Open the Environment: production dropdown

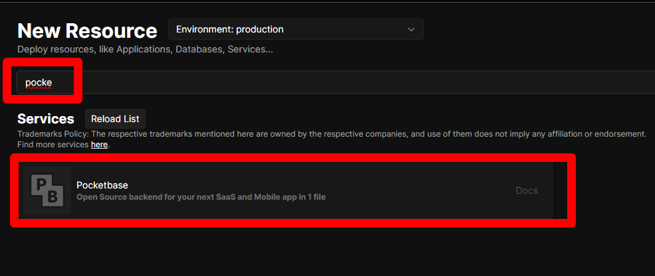296,29
